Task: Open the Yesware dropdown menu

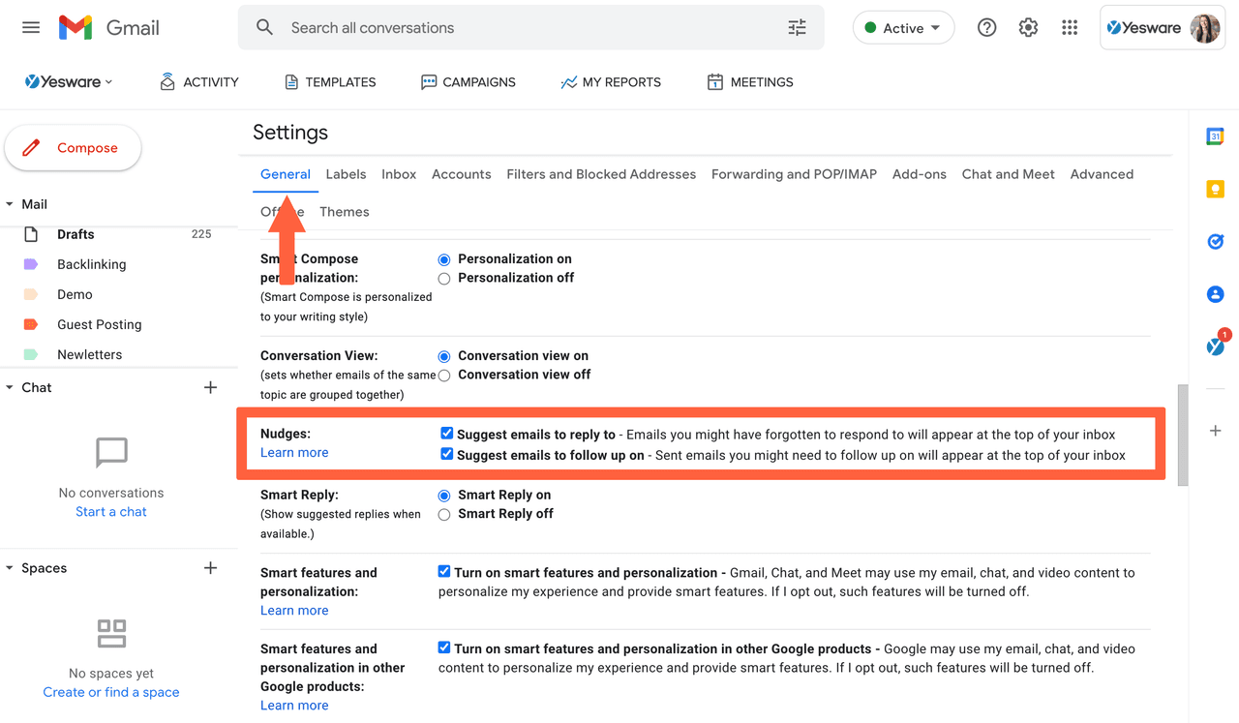Action: (x=68, y=82)
